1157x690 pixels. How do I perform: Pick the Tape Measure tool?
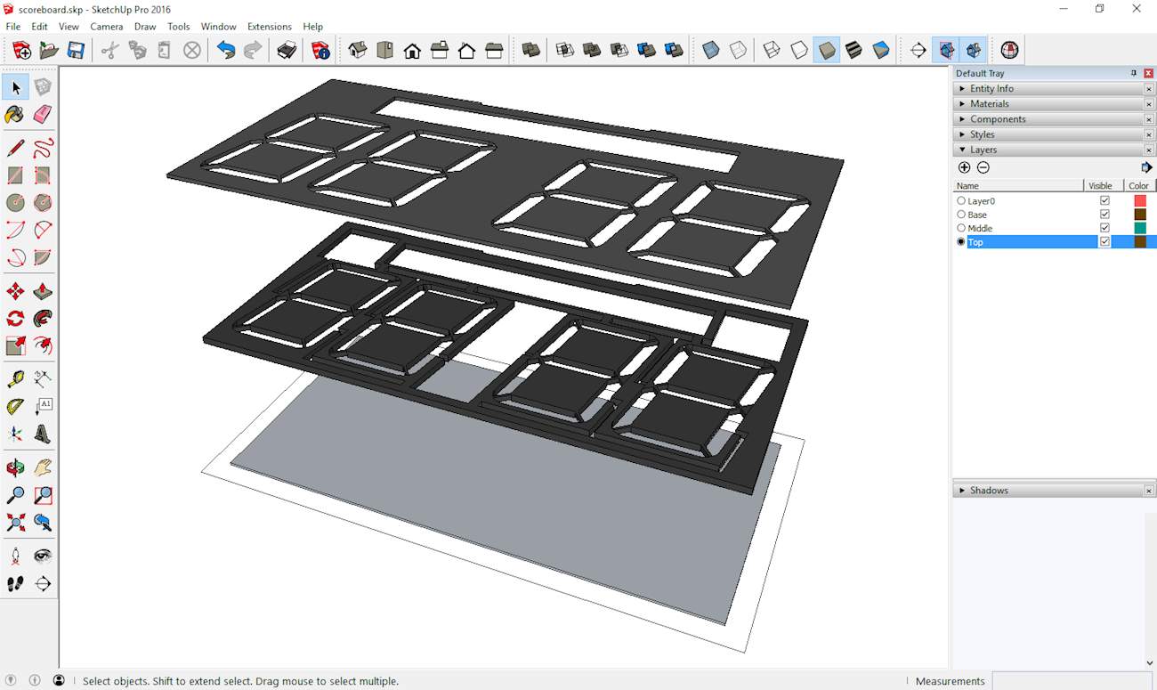pos(15,380)
